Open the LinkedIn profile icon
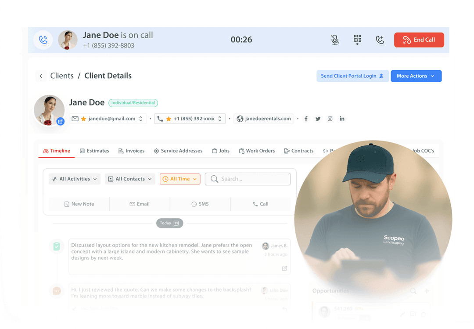The height and width of the screenshot is (329, 474). point(342,119)
